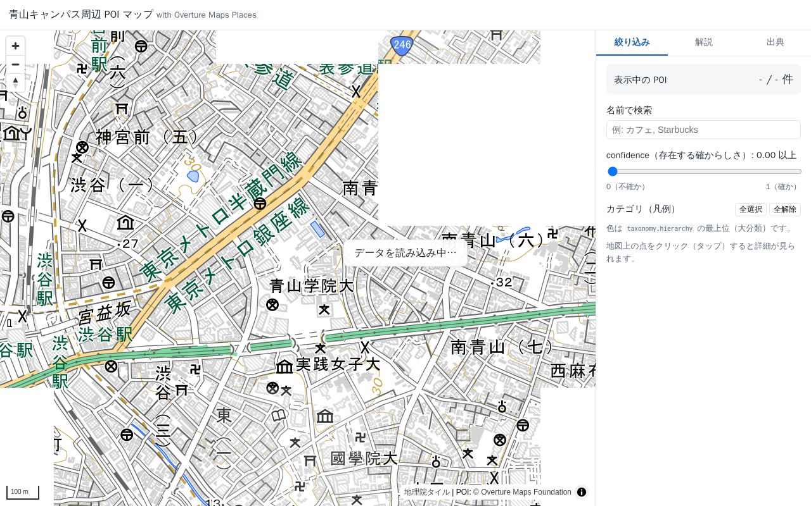The image size is (811, 506).
Task: Switch to the 出典 tab
Action: pos(775,42)
